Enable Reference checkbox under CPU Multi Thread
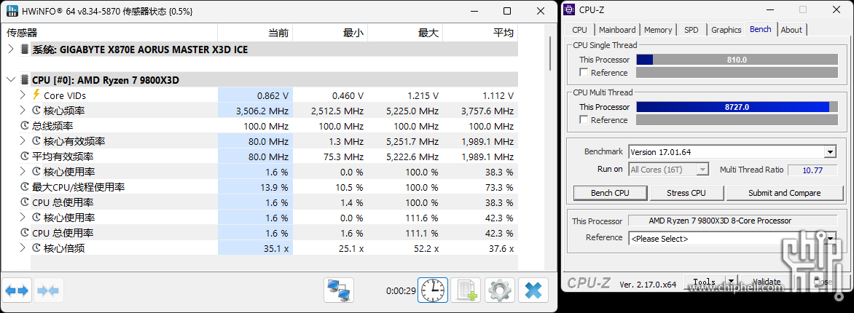Screen dimensions: 854x313 [584, 120]
